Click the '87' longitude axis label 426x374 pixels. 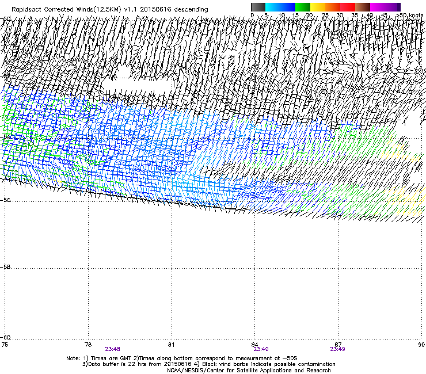[x=338, y=345]
